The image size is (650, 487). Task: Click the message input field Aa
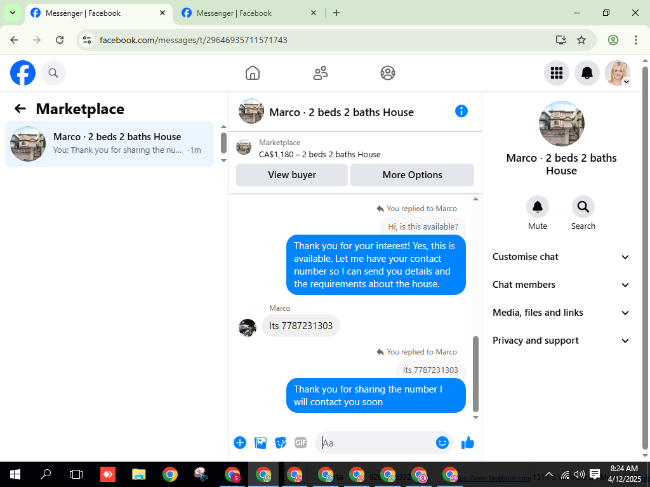click(376, 443)
